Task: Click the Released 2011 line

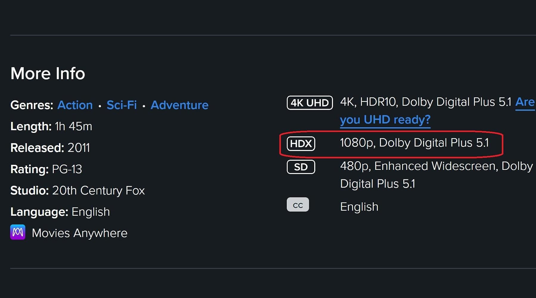Action: (x=50, y=148)
